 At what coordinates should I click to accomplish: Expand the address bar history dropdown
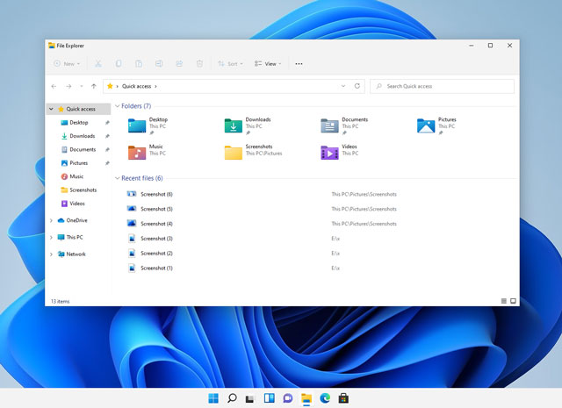point(343,86)
